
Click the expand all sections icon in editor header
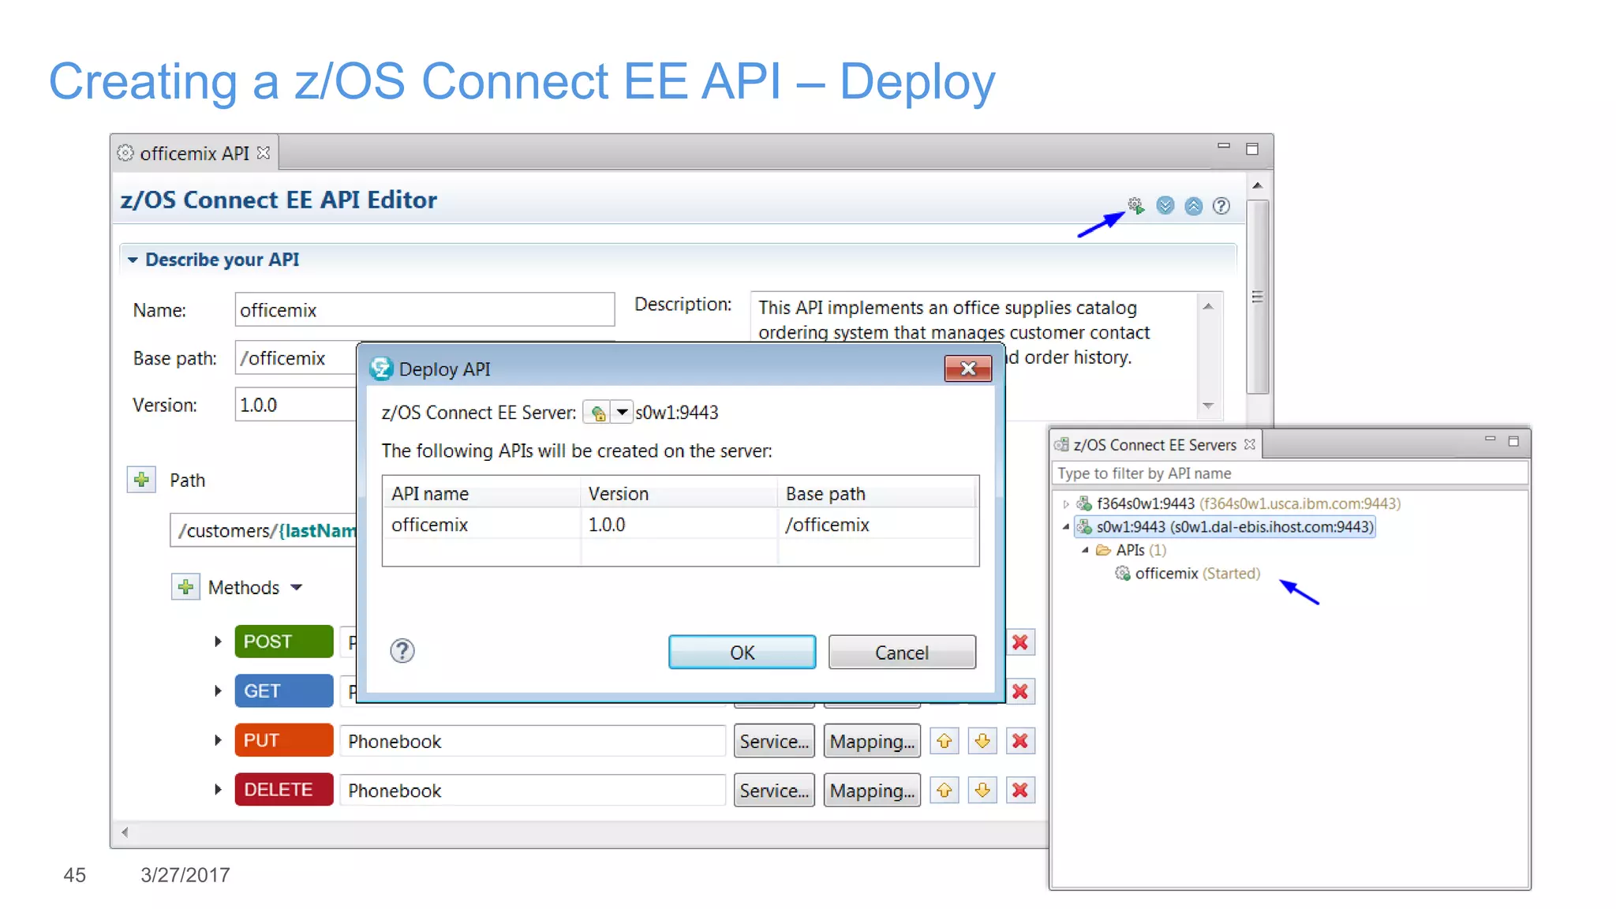point(1165,206)
